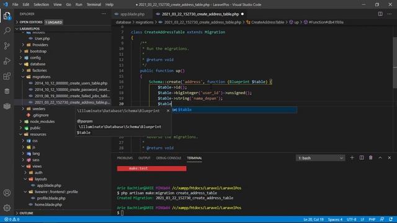Select the $table autocomplete suggestion
Screen dimensions: 397x223
[234, 110]
